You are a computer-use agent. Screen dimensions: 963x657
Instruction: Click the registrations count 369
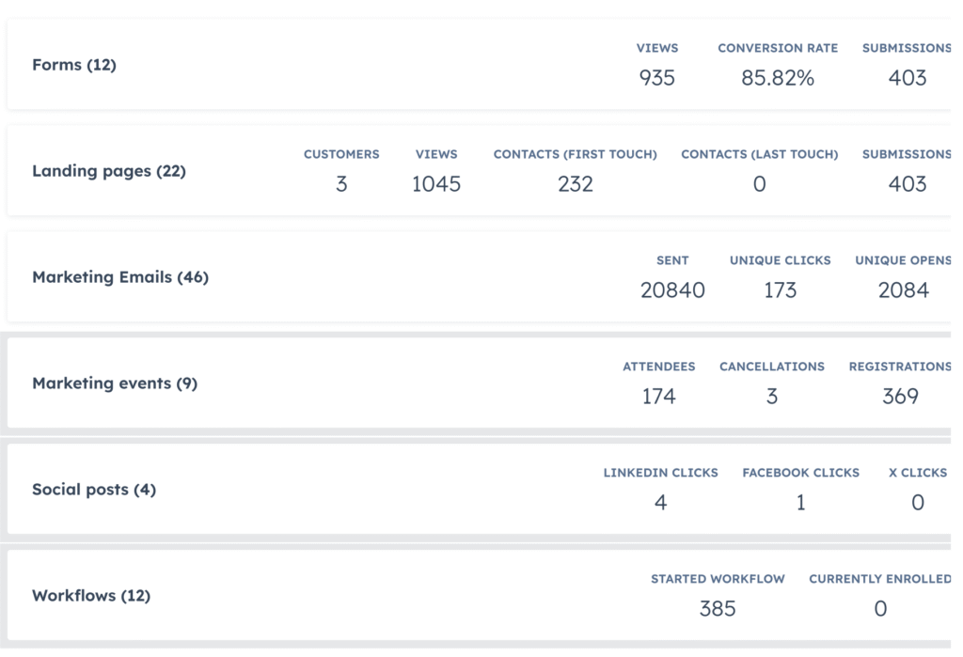coord(900,397)
